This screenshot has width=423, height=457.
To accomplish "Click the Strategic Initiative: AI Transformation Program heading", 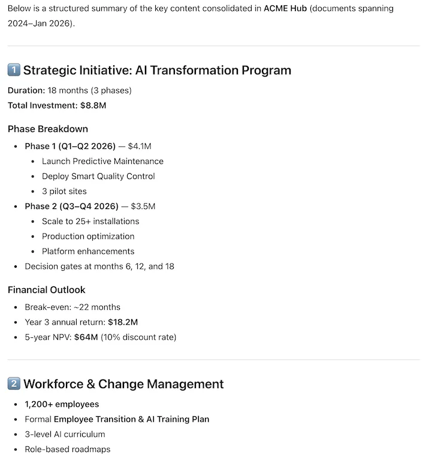I will click(x=157, y=71).
